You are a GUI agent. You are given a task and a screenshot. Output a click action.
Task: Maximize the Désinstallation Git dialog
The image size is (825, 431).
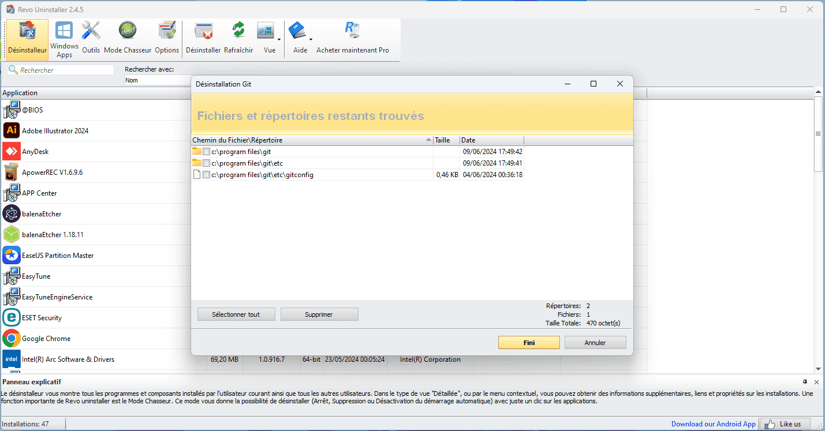pyautogui.click(x=593, y=84)
